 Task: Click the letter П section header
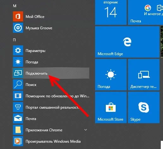15,40
